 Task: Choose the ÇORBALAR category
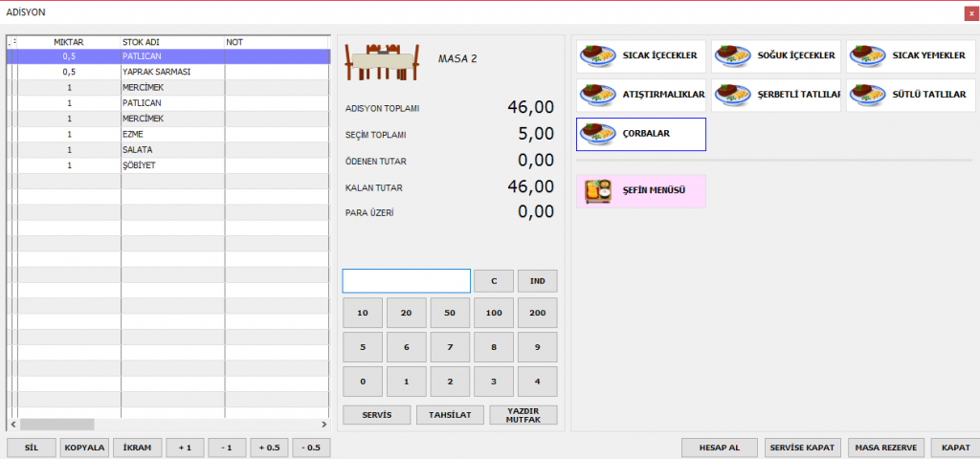(641, 134)
